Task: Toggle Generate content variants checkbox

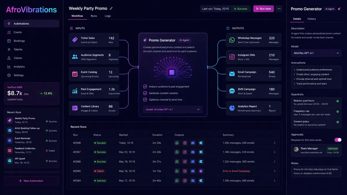Action: pyautogui.click(x=145, y=93)
